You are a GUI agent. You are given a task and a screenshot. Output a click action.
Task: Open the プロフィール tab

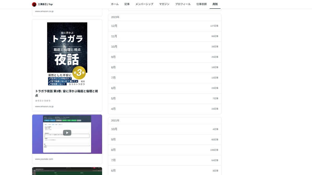pyautogui.click(x=183, y=4)
